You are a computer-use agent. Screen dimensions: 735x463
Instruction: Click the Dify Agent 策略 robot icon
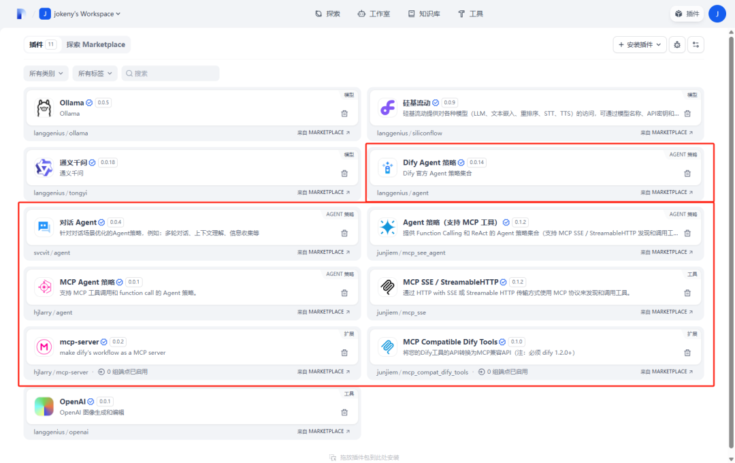pyautogui.click(x=387, y=167)
